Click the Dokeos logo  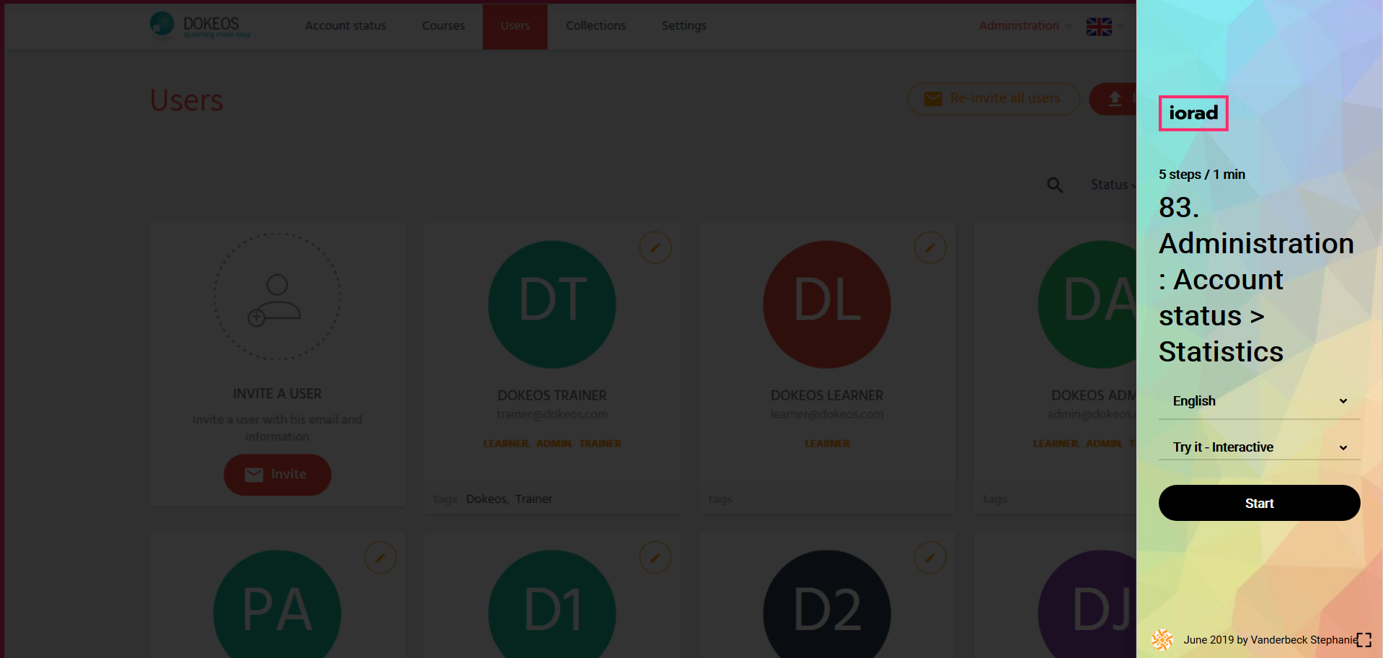point(200,25)
